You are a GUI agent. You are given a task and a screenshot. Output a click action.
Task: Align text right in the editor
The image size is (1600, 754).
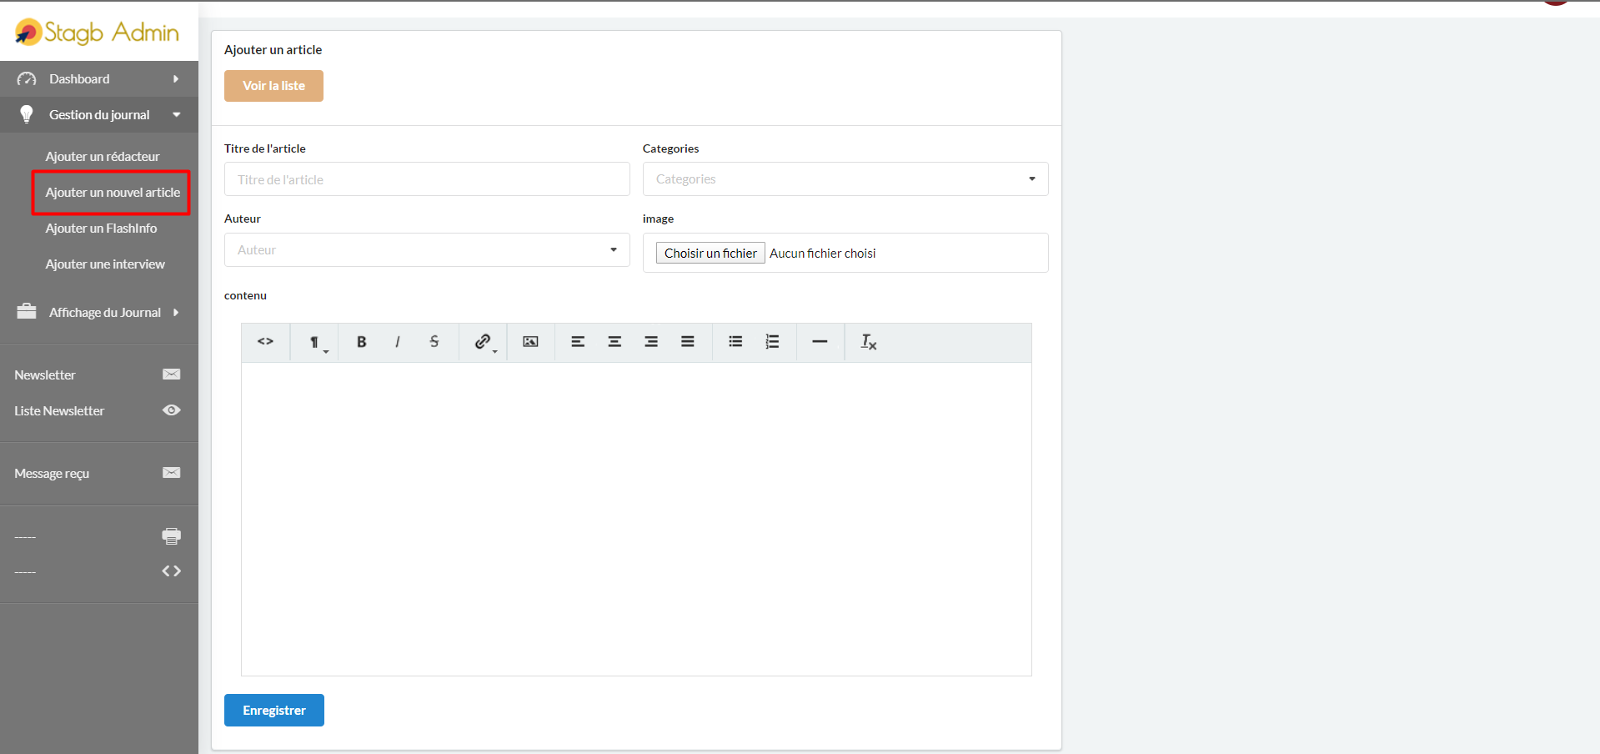click(x=651, y=342)
